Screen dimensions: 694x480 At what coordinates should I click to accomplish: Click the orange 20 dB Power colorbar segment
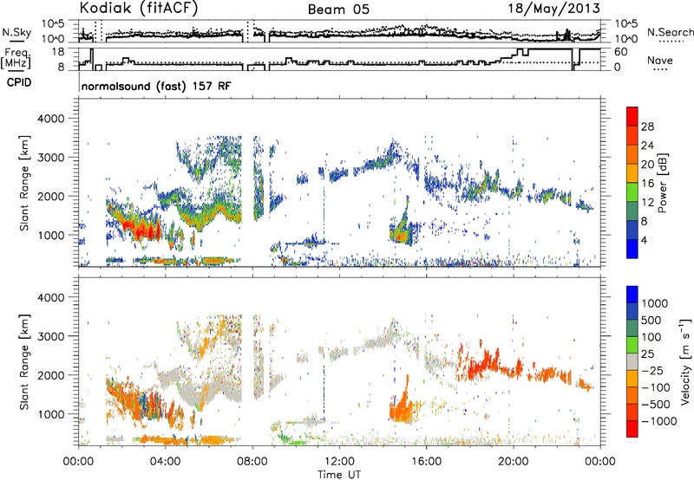[x=632, y=154]
